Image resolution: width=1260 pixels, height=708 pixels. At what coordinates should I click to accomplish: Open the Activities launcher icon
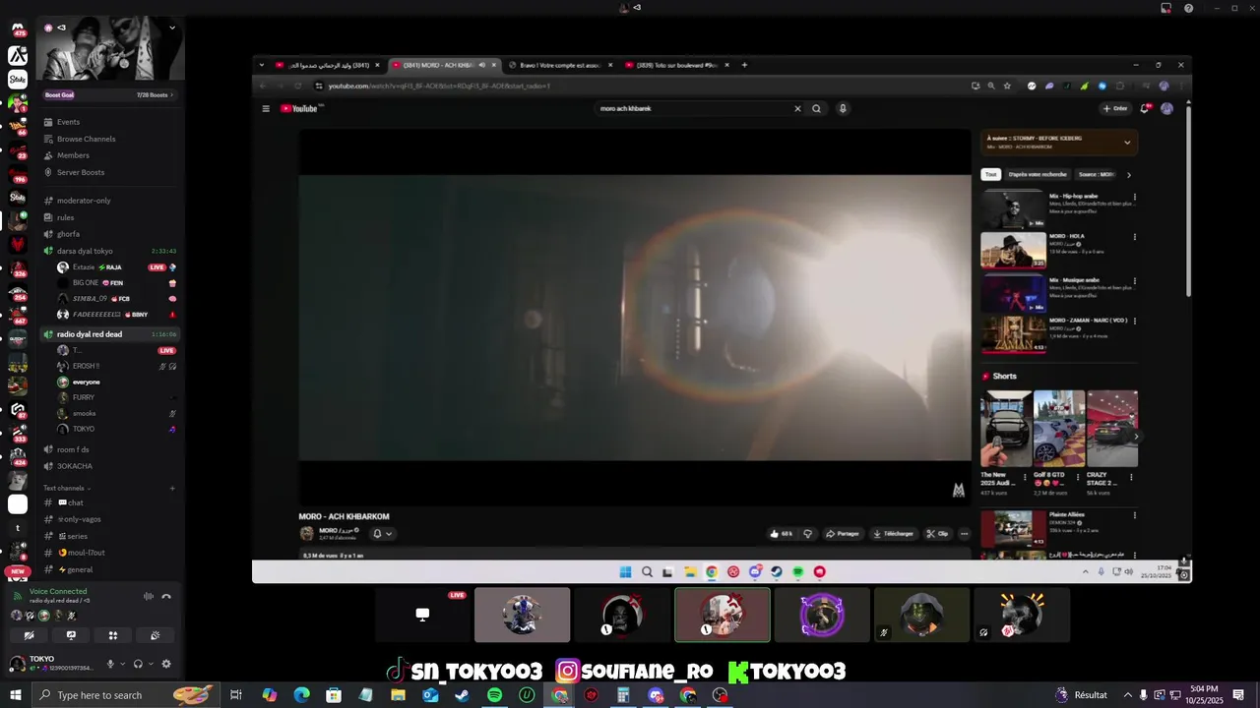click(x=113, y=635)
